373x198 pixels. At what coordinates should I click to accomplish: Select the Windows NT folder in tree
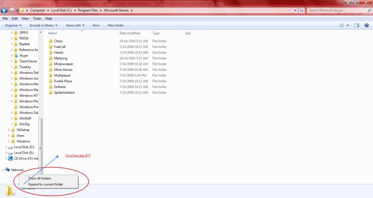point(28,96)
